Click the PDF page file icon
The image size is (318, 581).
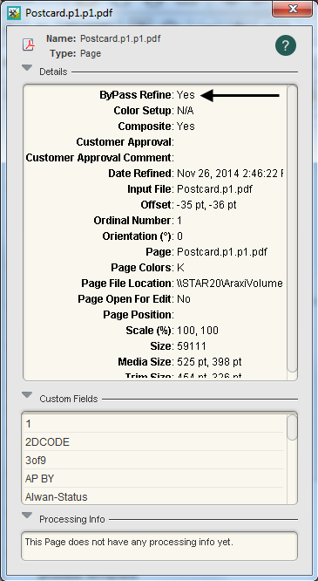coord(29,45)
